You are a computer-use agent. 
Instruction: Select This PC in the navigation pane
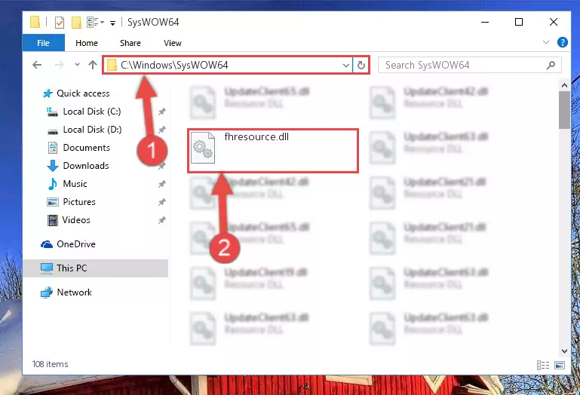96,268
